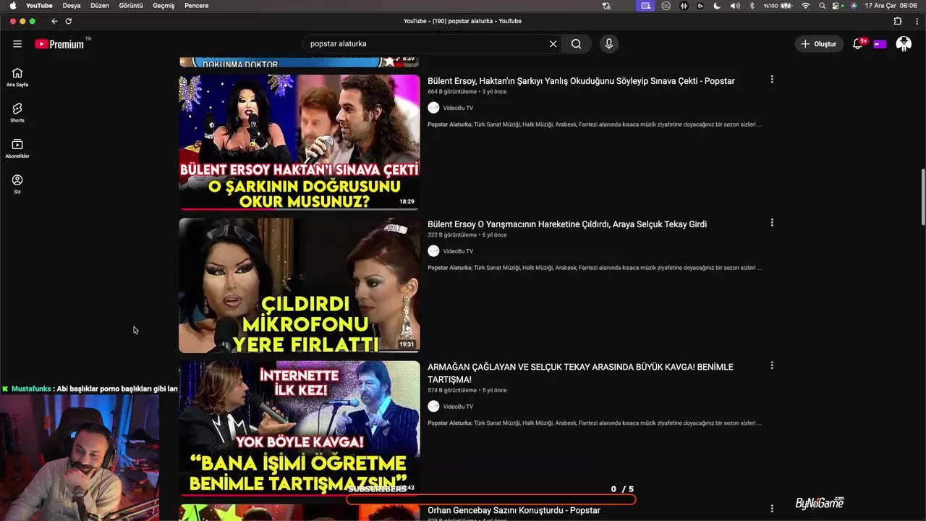Open the Dosya menu
Image resolution: width=926 pixels, height=521 pixels.
point(72,6)
